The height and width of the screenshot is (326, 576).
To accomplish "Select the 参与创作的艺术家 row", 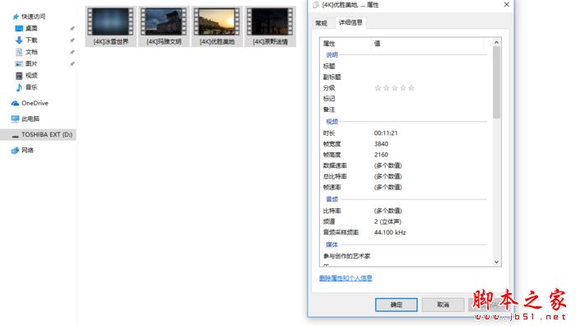I will pyautogui.click(x=405, y=256).
